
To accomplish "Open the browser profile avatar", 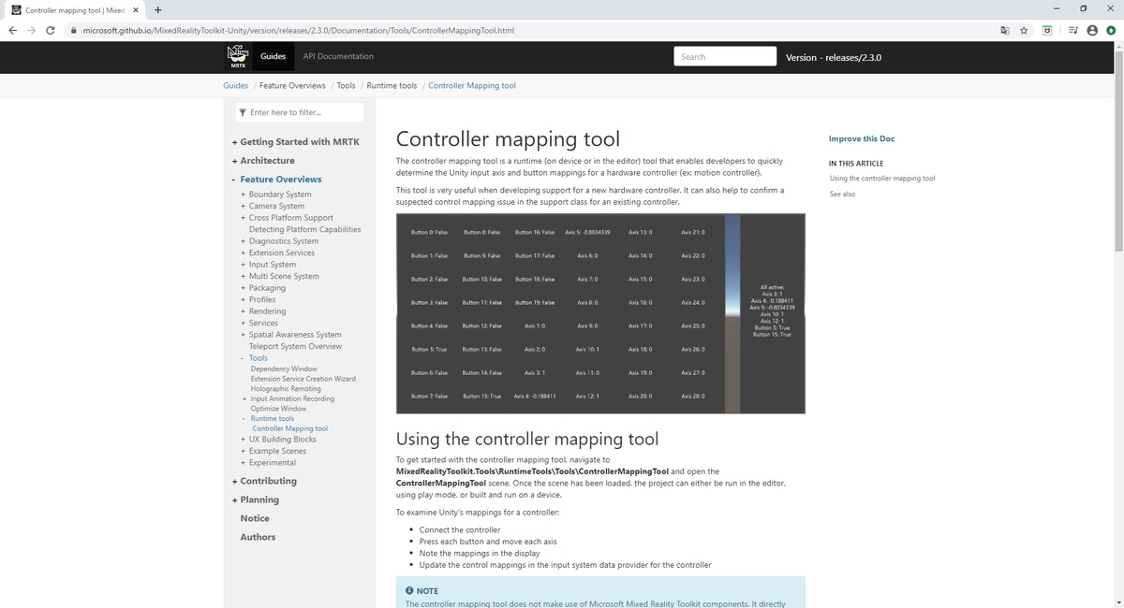I will point(1092,30).
